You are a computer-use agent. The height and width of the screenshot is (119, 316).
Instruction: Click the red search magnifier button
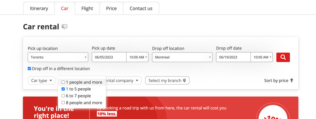pyautogui.click(x=283, y=57)
